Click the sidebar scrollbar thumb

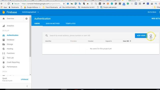coord(30,37)
